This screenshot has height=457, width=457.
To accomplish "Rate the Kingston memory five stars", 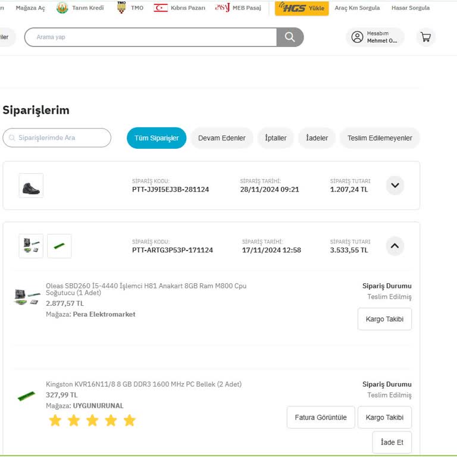I will [x=130, y=421].
